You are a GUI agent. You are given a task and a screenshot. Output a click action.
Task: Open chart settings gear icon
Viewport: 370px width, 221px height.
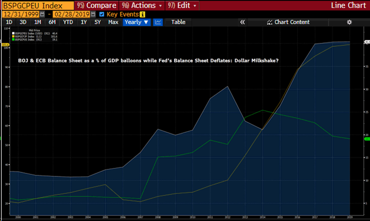pyautogui.click(x=349, y=22)
